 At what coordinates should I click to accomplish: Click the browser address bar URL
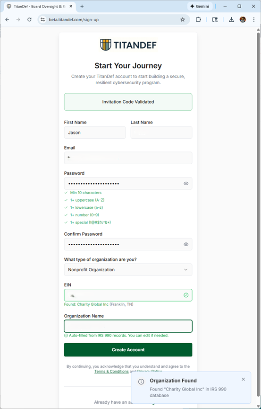click(74, 19)
